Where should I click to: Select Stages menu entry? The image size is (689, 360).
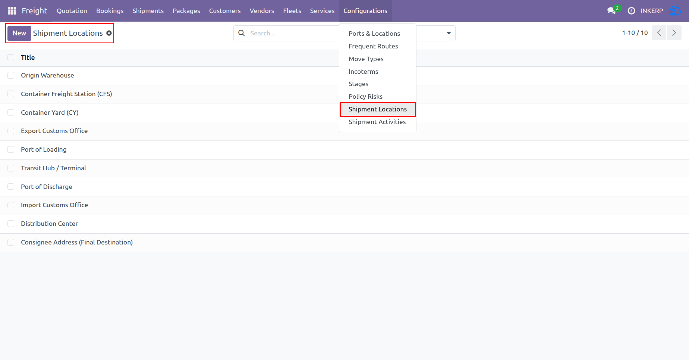click(x=378, y=84)
